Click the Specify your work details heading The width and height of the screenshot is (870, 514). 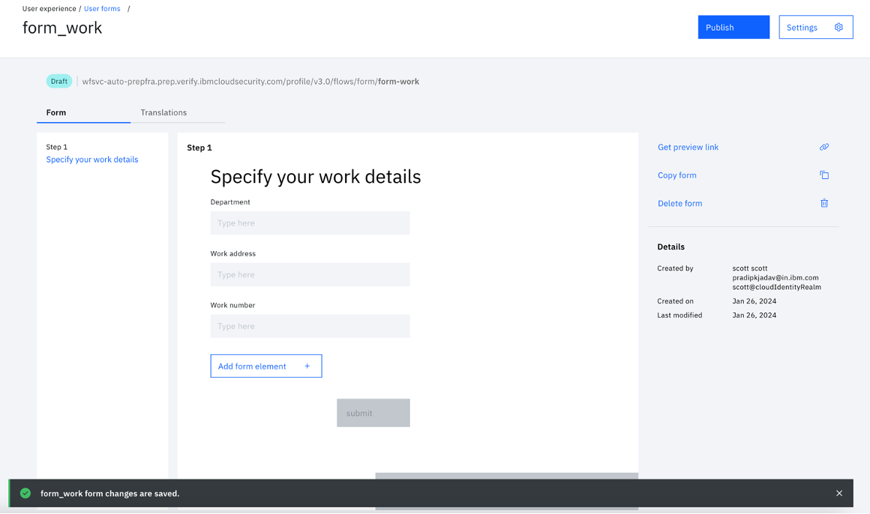(316, 177)
